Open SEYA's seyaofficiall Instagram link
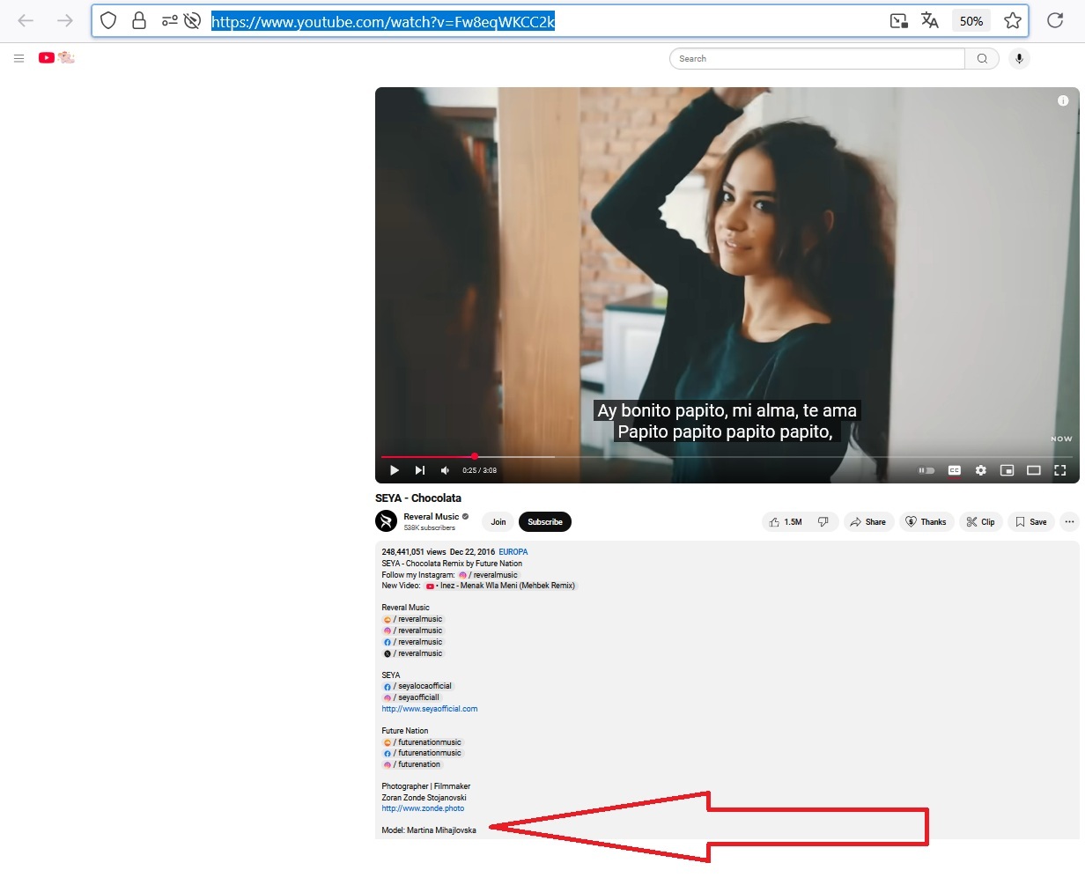The image size is (1085, 885). [411, 697]
